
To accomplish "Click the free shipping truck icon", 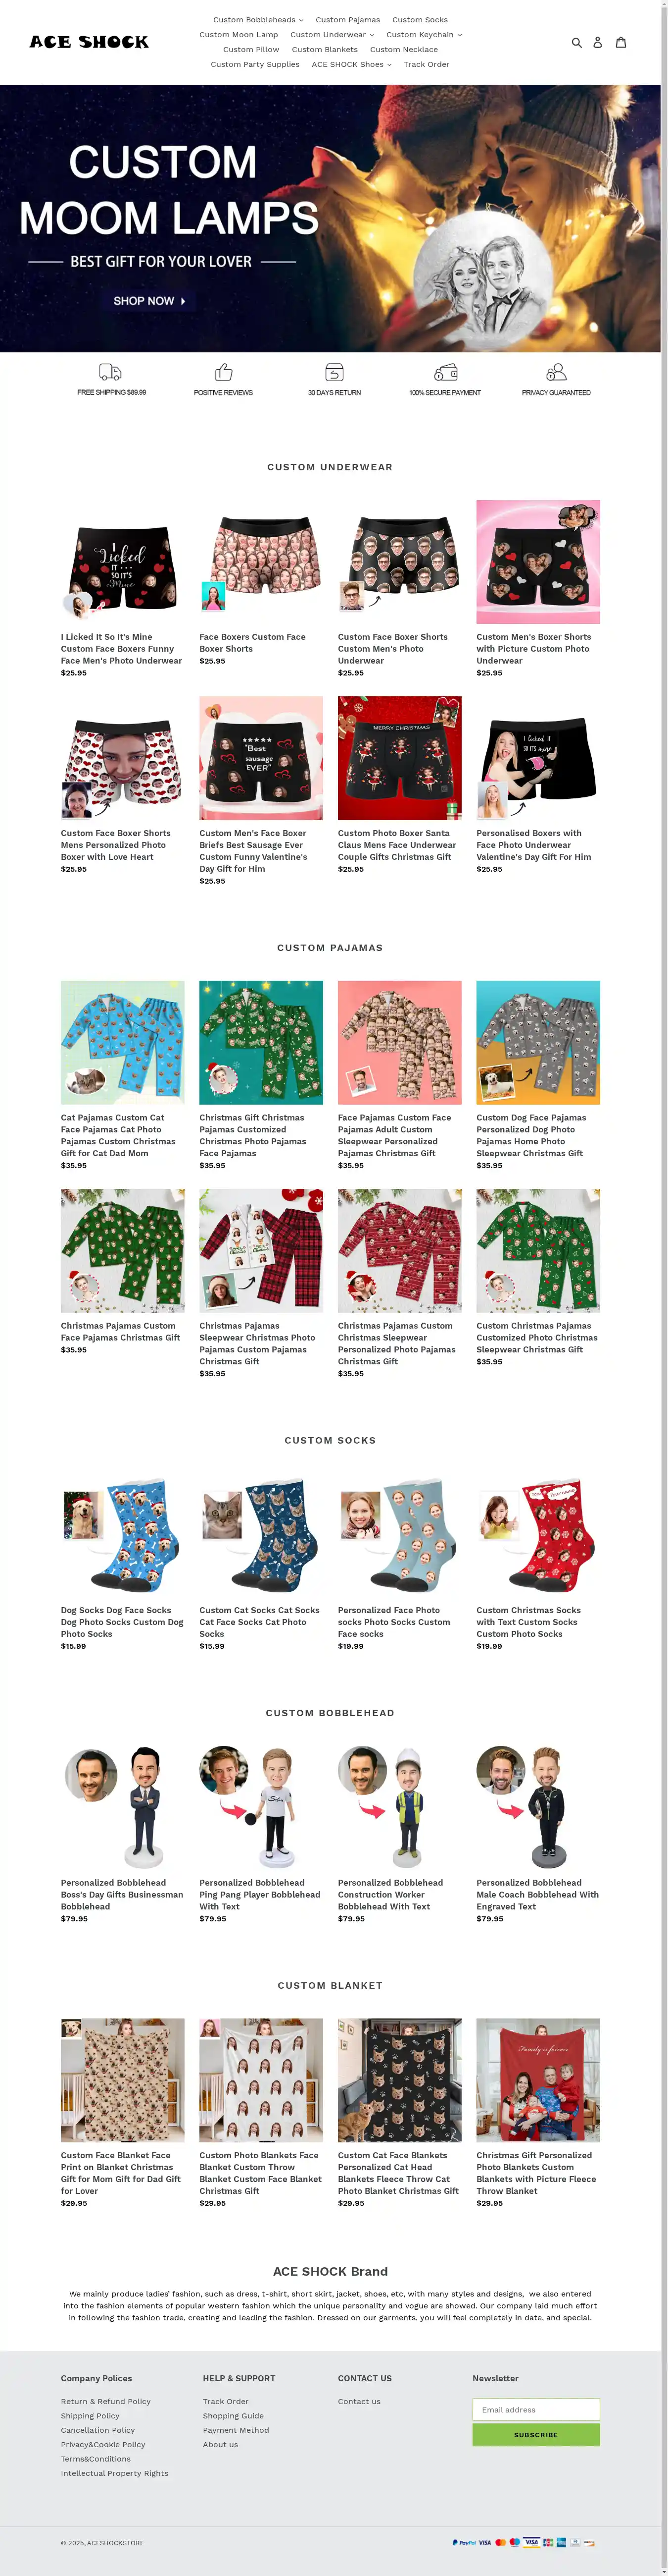I will click(111, 372).
